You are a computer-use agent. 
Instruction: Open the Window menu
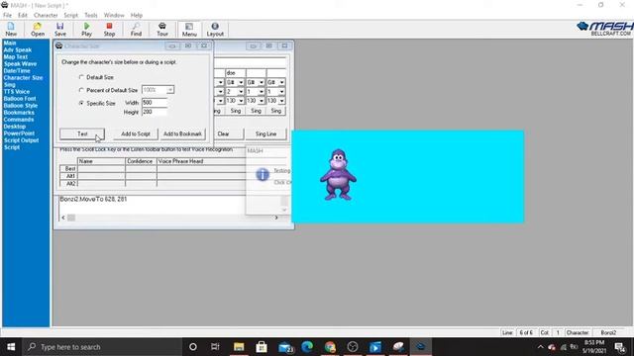pyautogui.click(x=114, y=15)
